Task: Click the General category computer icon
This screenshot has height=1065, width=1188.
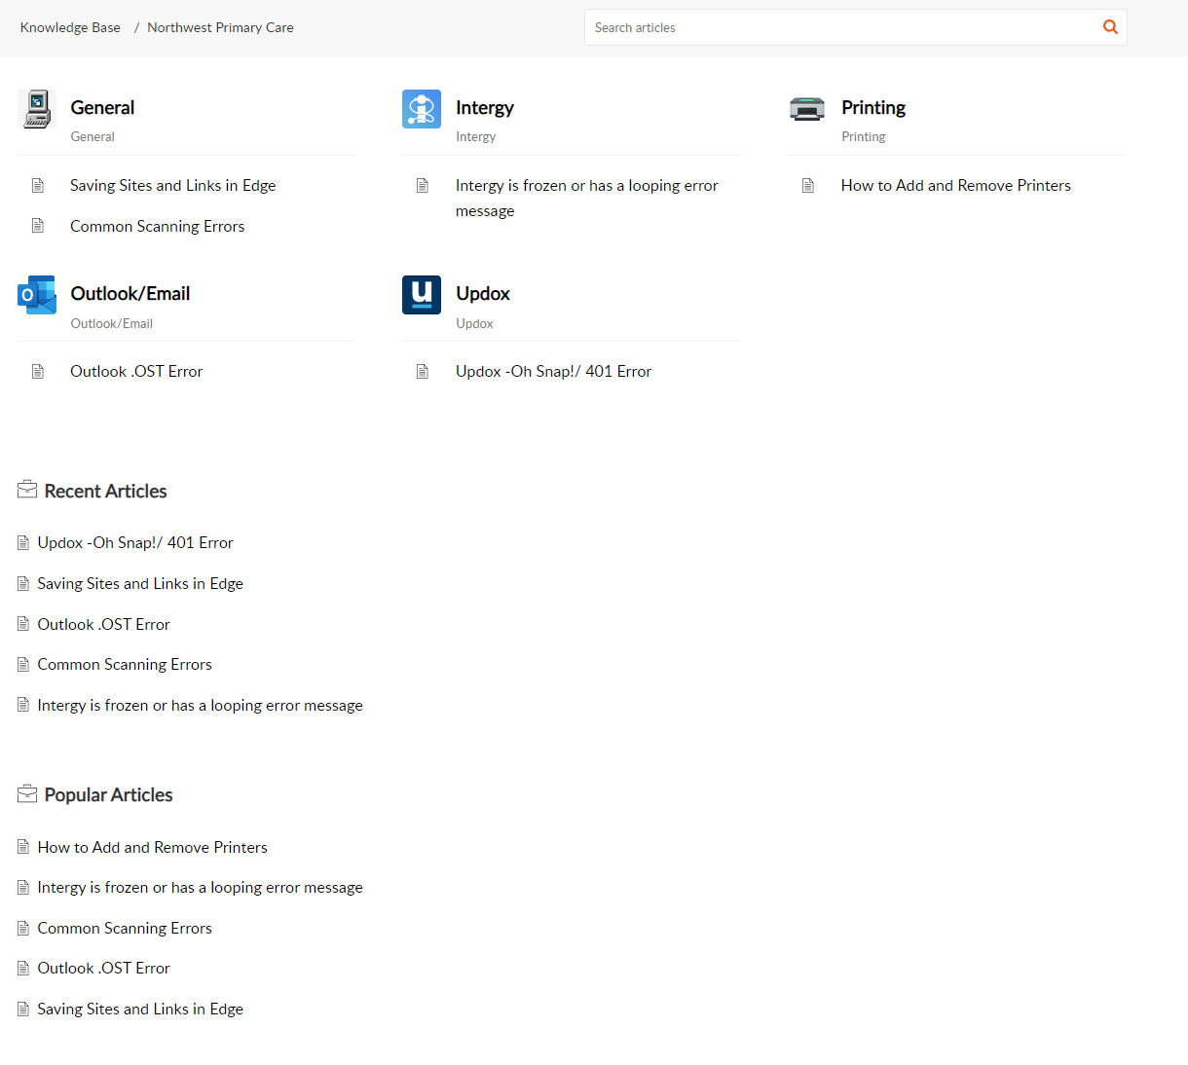Action: click(x=37, y=109)
